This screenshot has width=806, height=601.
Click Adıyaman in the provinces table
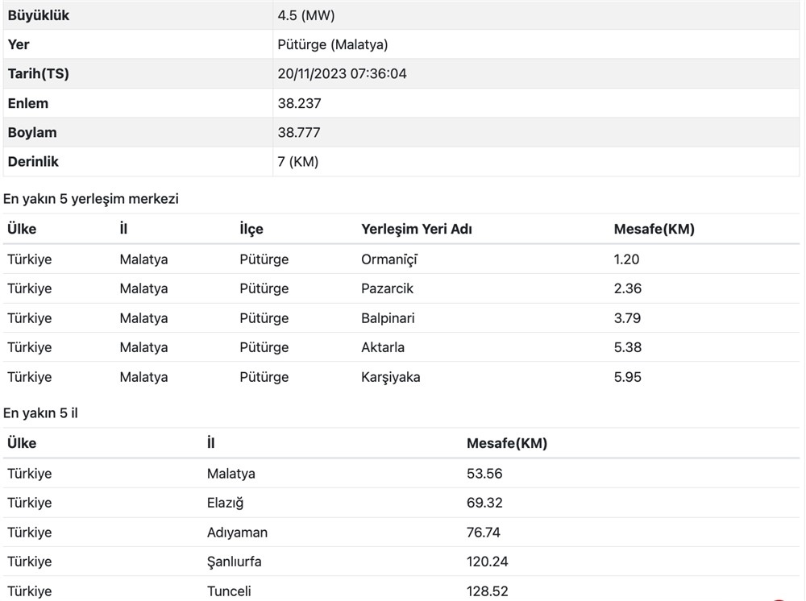pyautogui.click(x=237, y=533)
